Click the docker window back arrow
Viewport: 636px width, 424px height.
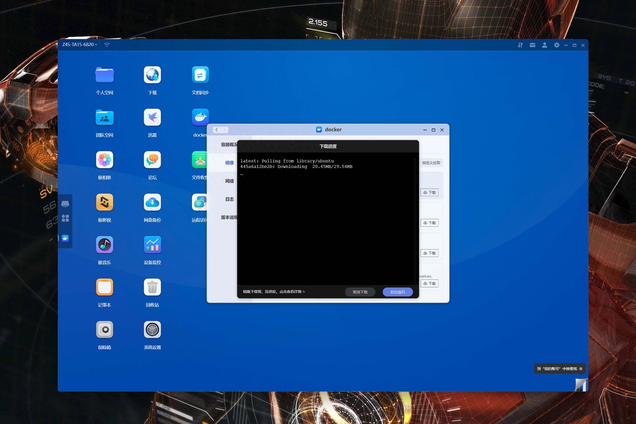(x=216, y=130)
